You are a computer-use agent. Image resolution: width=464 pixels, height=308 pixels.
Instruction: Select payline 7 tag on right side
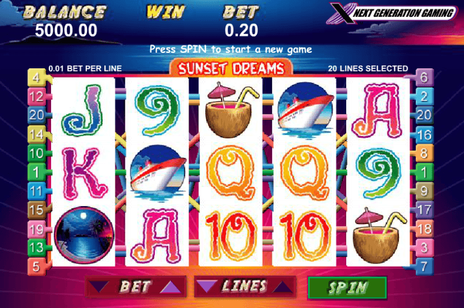click(424, 266)
